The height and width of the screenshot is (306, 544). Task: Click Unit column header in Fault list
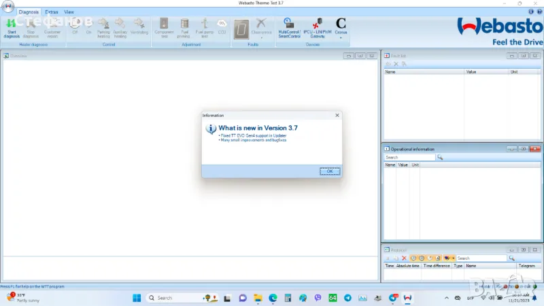click(524, 72)
